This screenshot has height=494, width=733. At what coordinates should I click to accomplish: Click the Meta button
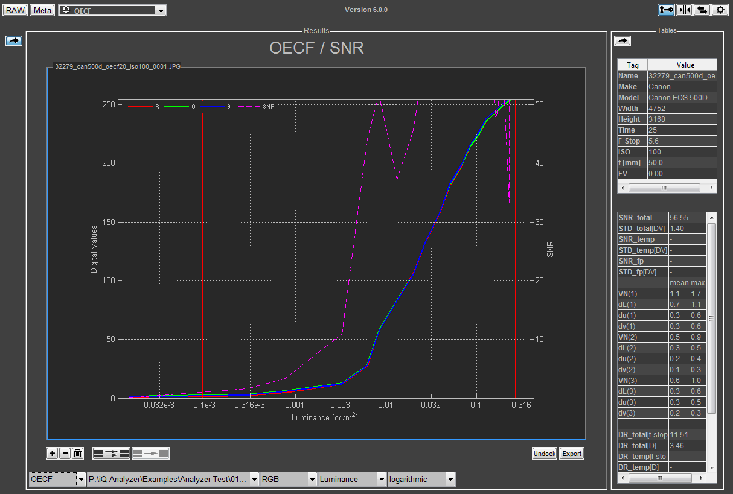[x=42, y=10]
